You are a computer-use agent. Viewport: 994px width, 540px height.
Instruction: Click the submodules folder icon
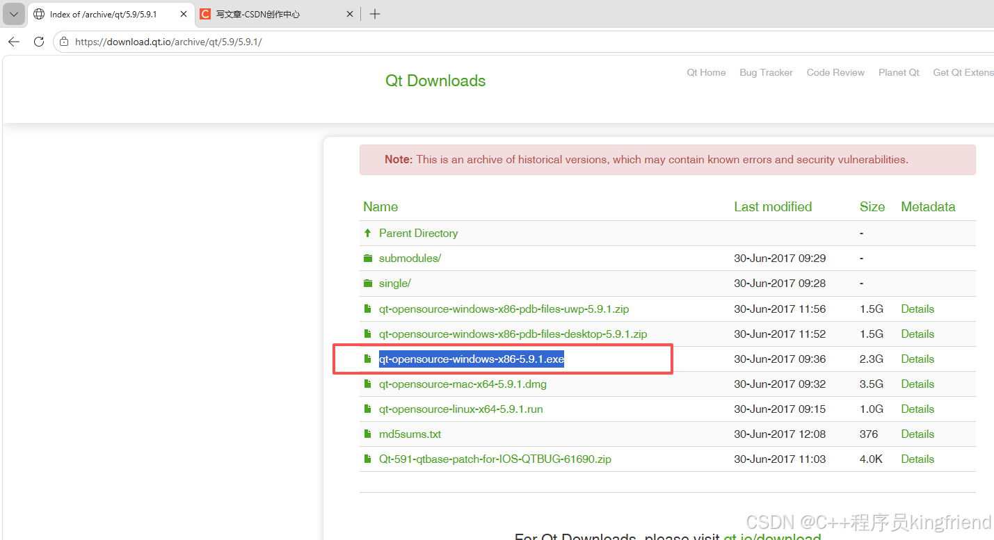click(368, 259)
